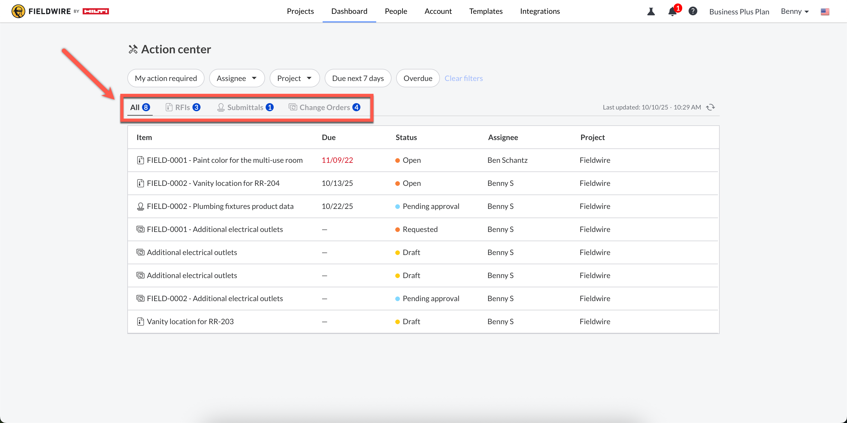Click RFI icon on Paint color row
Image resolution: width=847 pixels, height=423 pixels.
click(140, 160)
